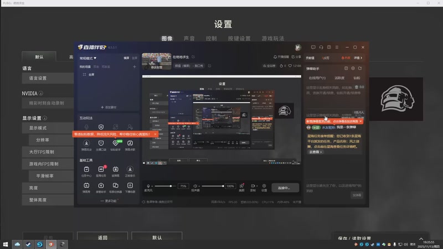Screen dimensions: 443x249
Task: Open the message icon in the title bar
Action: tap(313, 47)
